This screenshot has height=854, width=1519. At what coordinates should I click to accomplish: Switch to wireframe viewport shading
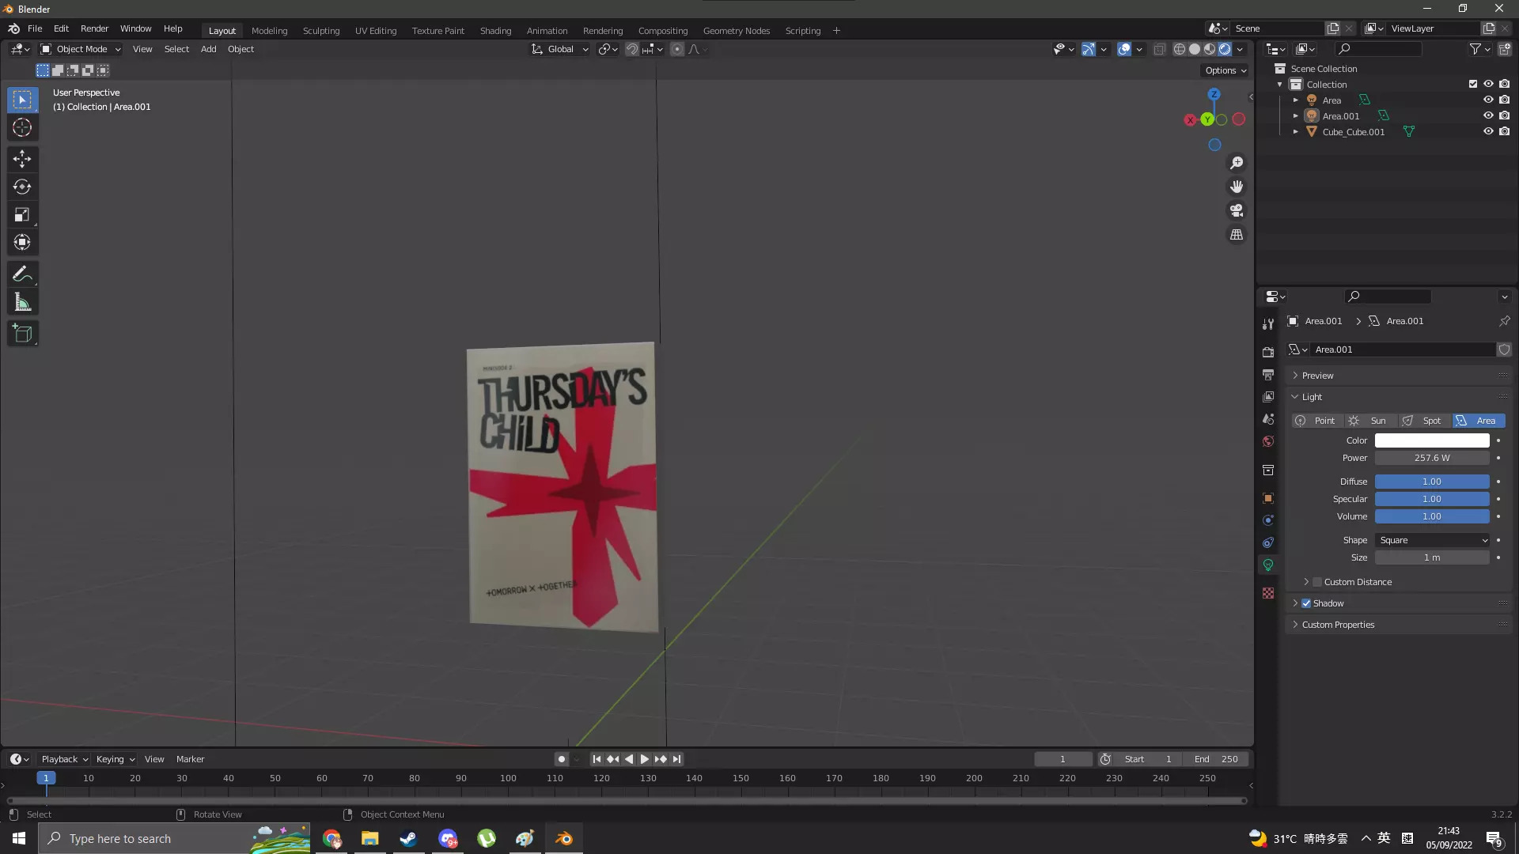[x=1180, y=49]
